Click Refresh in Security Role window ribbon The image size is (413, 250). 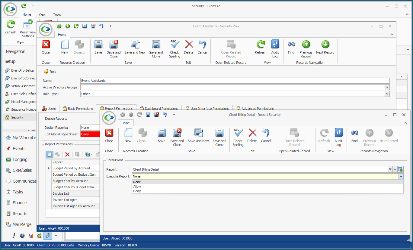click(261, 47)
